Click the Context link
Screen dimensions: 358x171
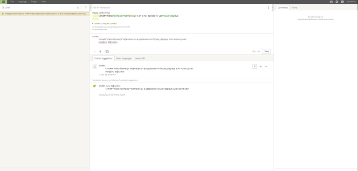[97, 23]
